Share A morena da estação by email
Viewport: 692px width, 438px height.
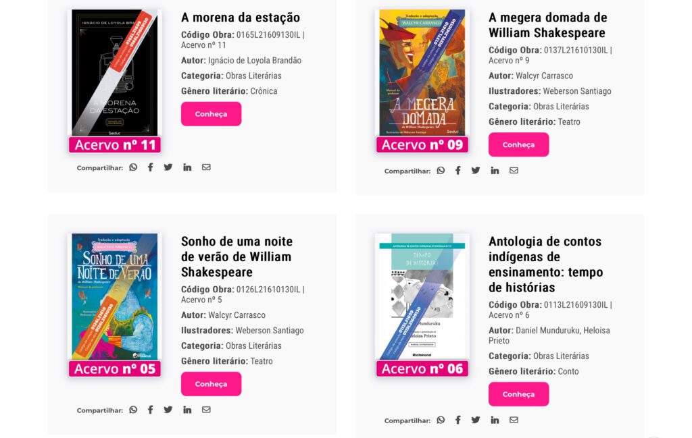tap(206, 167)
